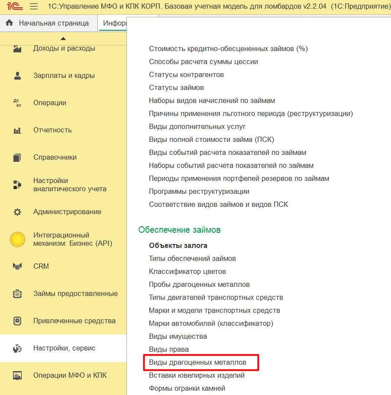
Task: Click the Доходы и расходы chart icon
Action: (x=17, y=48)
